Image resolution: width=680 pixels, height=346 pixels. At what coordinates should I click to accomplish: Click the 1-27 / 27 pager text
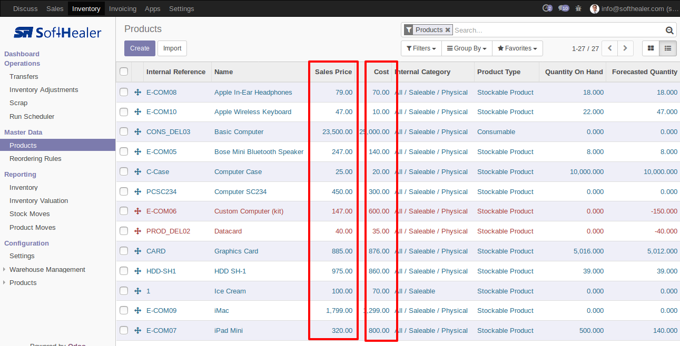click(x=585, y=48)
